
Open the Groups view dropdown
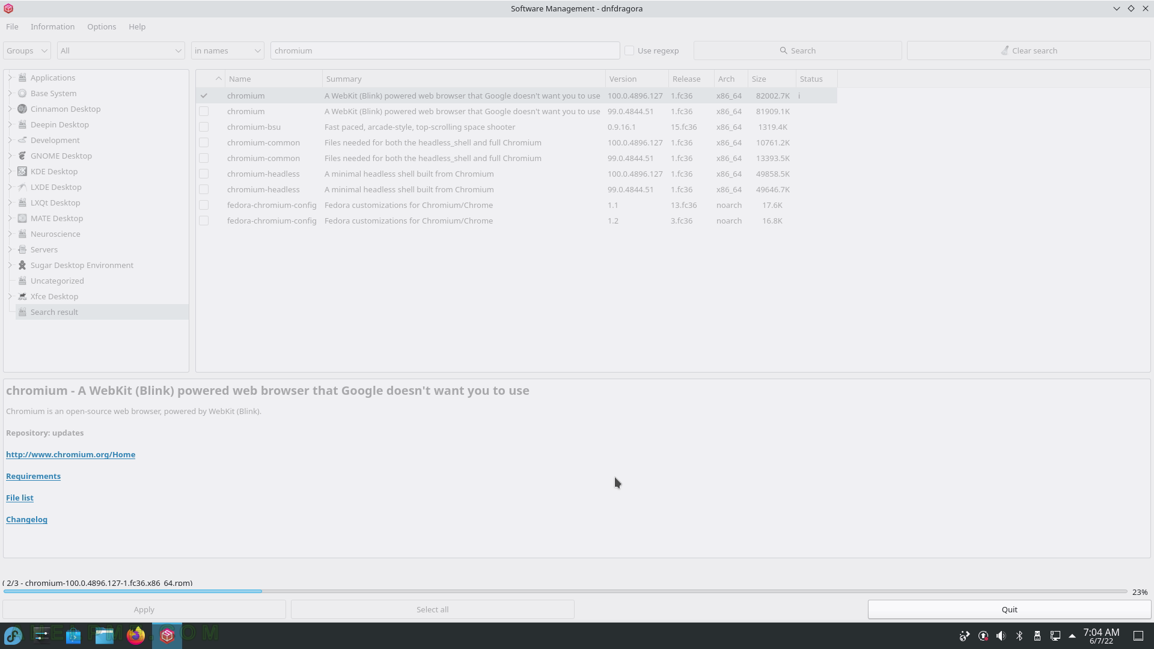(27, 50)
